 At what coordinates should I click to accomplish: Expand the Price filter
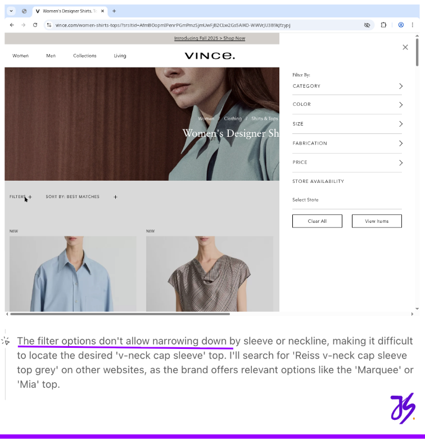(347, 163)
